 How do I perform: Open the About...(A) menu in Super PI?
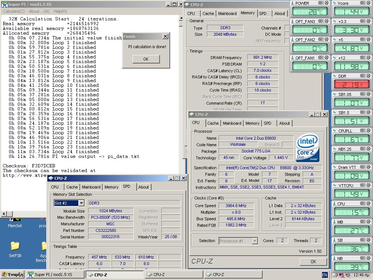pyautogui.click(x=39, y=11)
